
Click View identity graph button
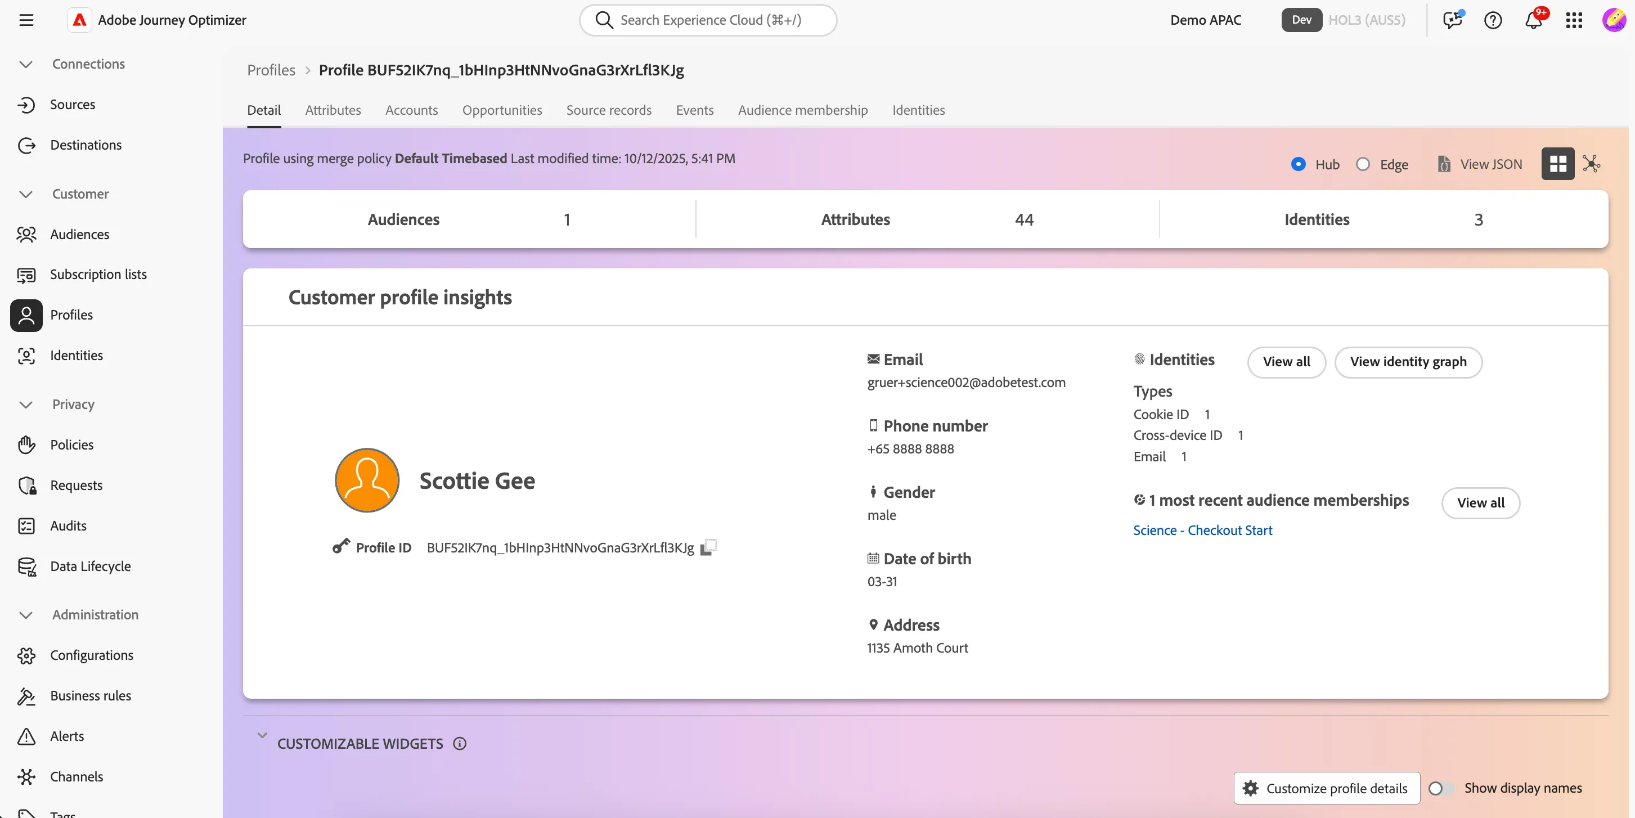coord(1408,362)
